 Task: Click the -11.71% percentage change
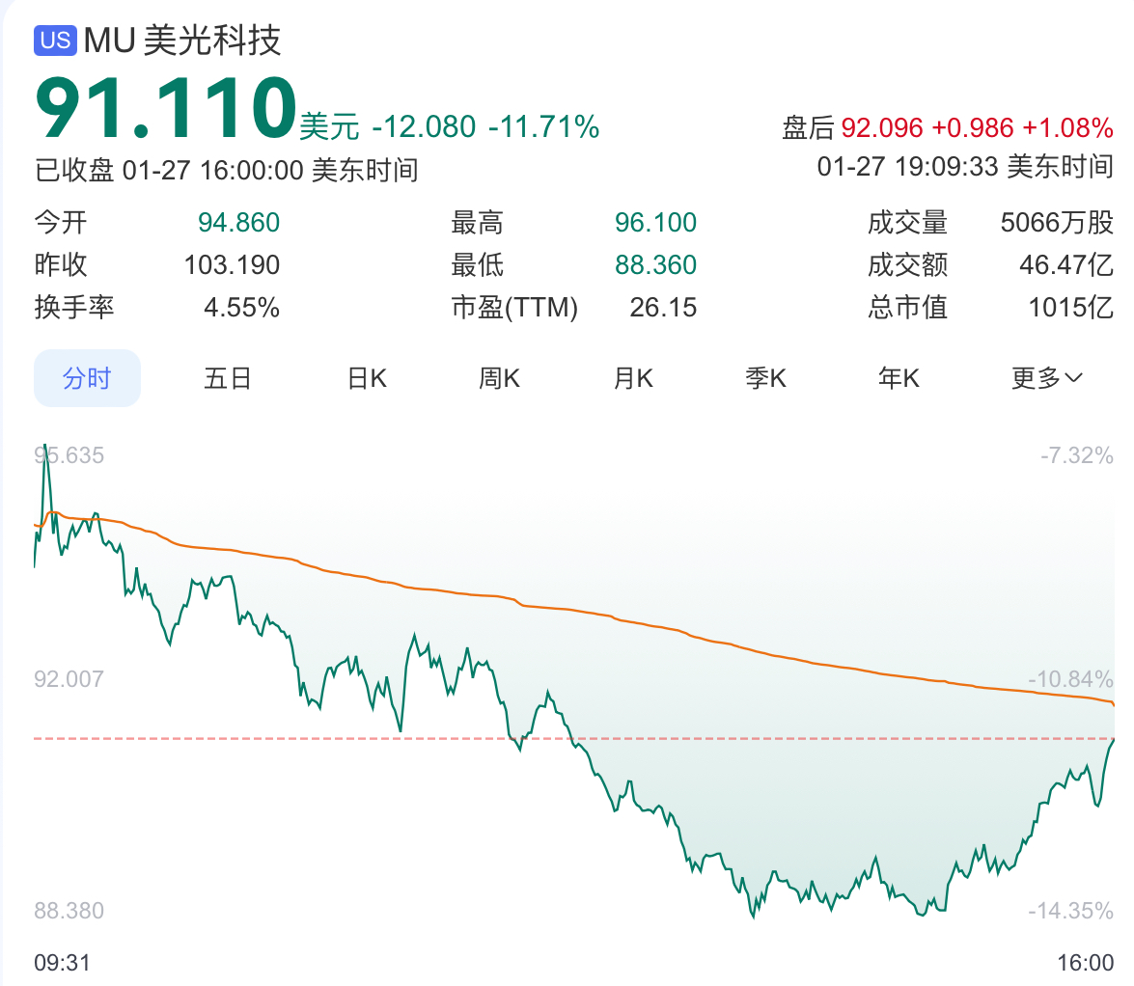544,127
